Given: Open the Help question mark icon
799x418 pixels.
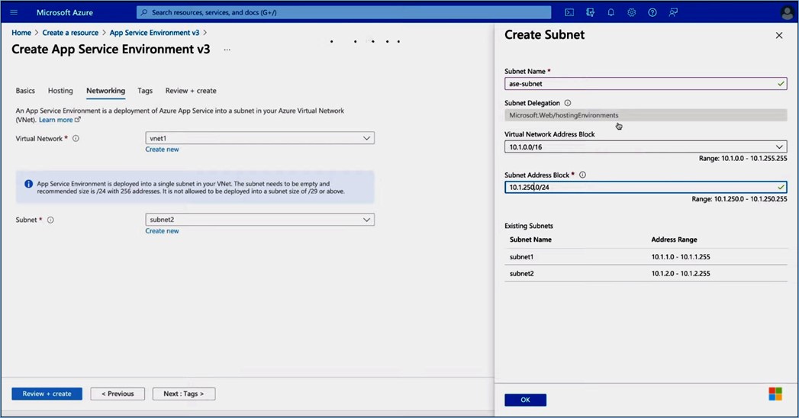Looking at the screenshot, I should (x=652, y=12).
